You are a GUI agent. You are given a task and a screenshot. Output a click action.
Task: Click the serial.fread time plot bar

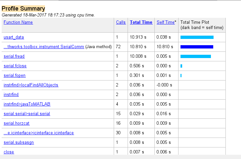tap(196, 56)
